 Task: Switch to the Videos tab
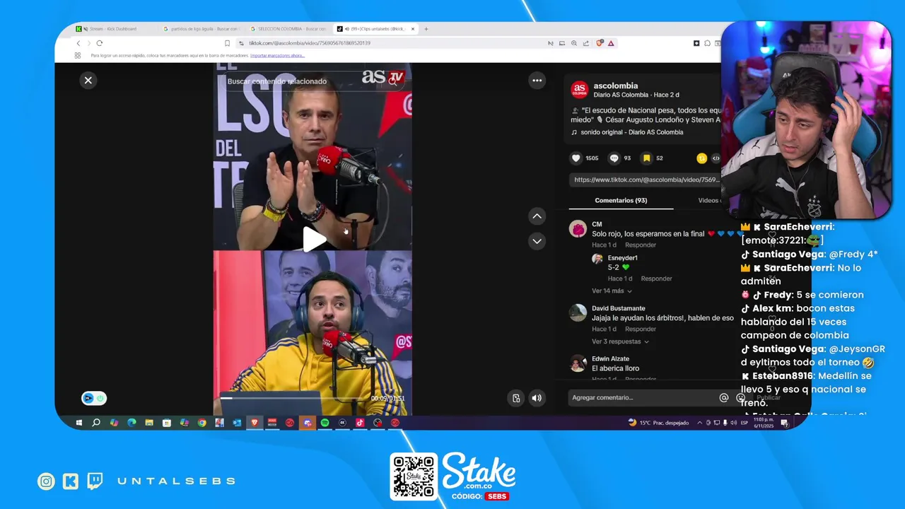(708, 200)
